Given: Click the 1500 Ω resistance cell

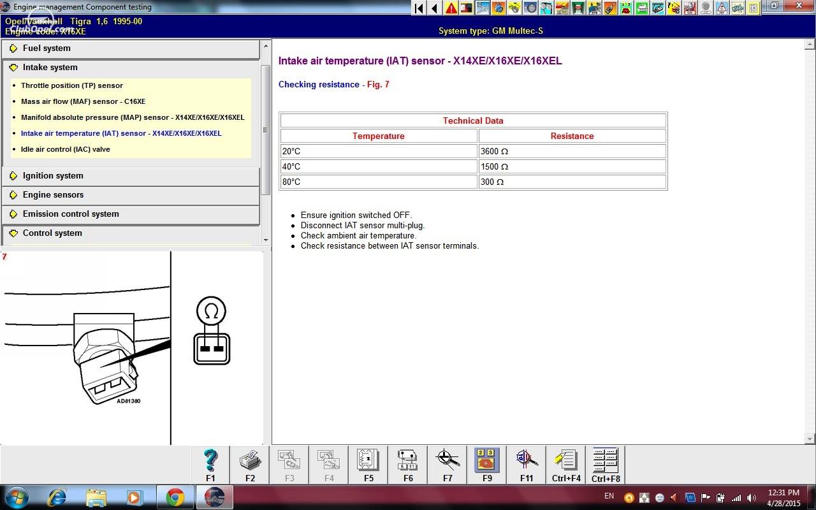Looking at the screenshot, I should pyautogui.click(x=572, y=166).
